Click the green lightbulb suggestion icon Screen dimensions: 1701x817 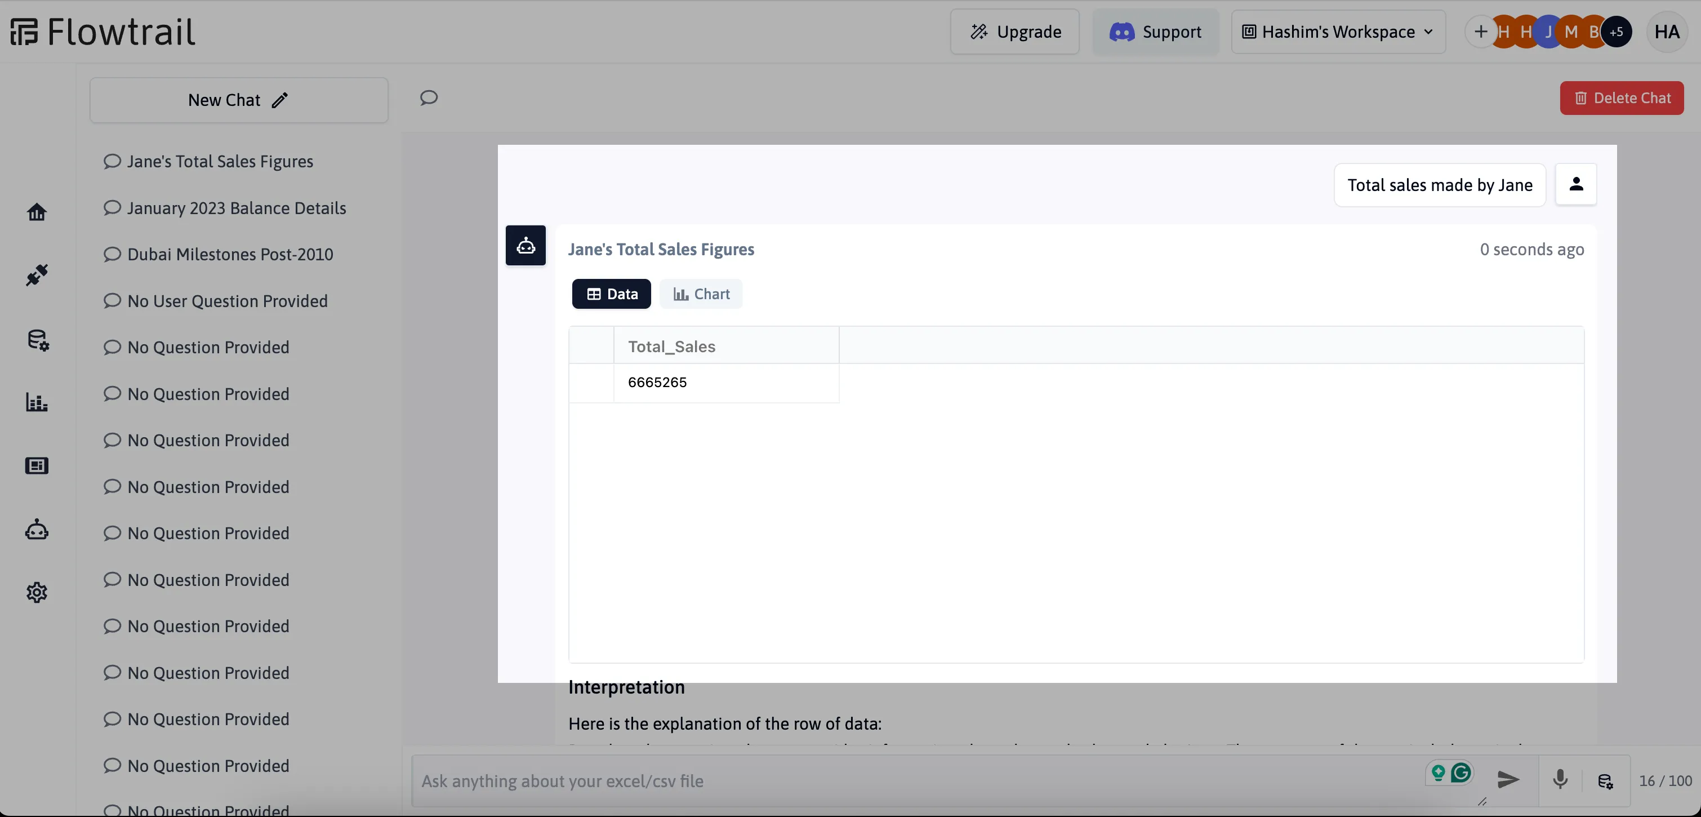point(1438,772)
